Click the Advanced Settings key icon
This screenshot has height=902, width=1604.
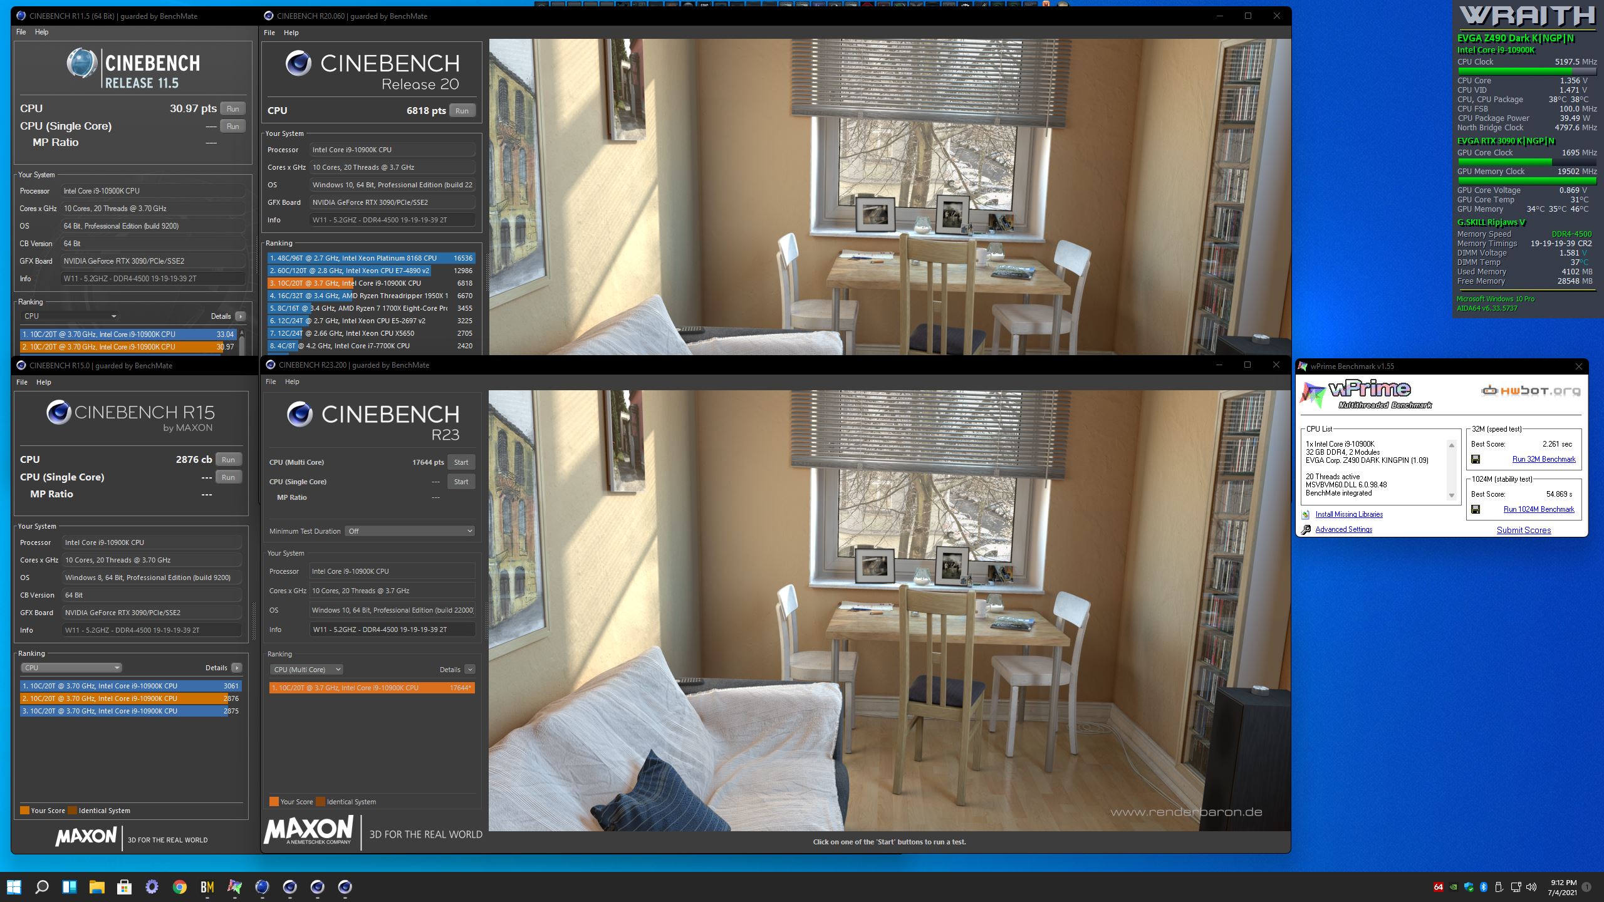[x=1306, y=530]
